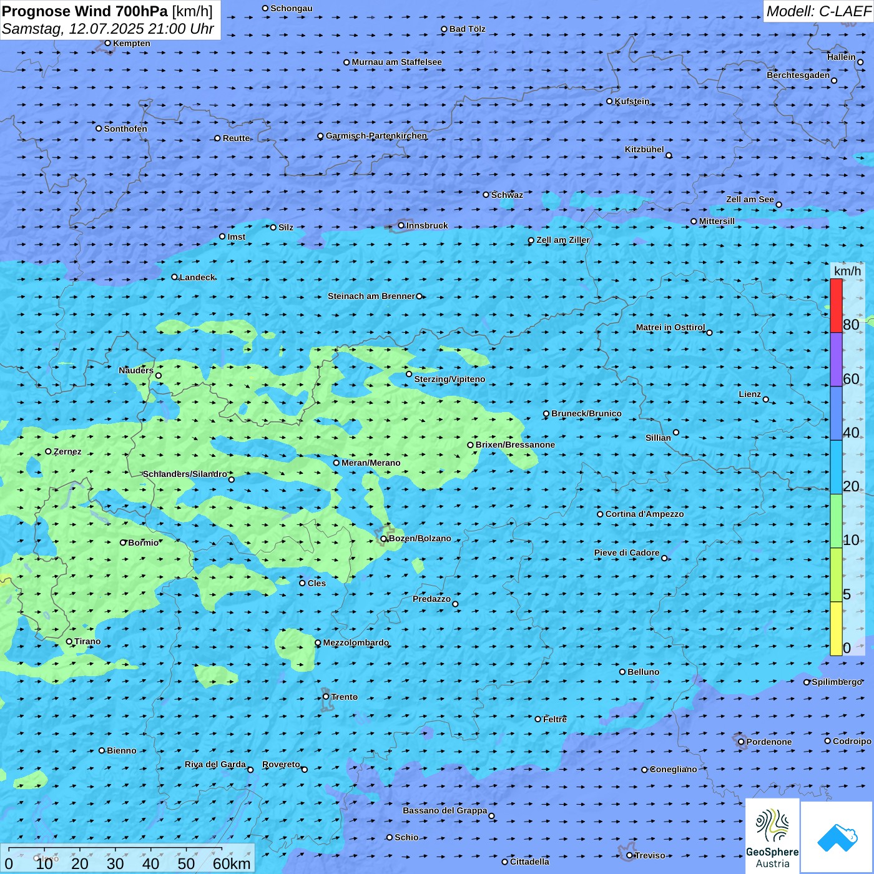This screenshot has width=874, height=874.
Task: Click the Sonthofen label
Action: (125, 129)
